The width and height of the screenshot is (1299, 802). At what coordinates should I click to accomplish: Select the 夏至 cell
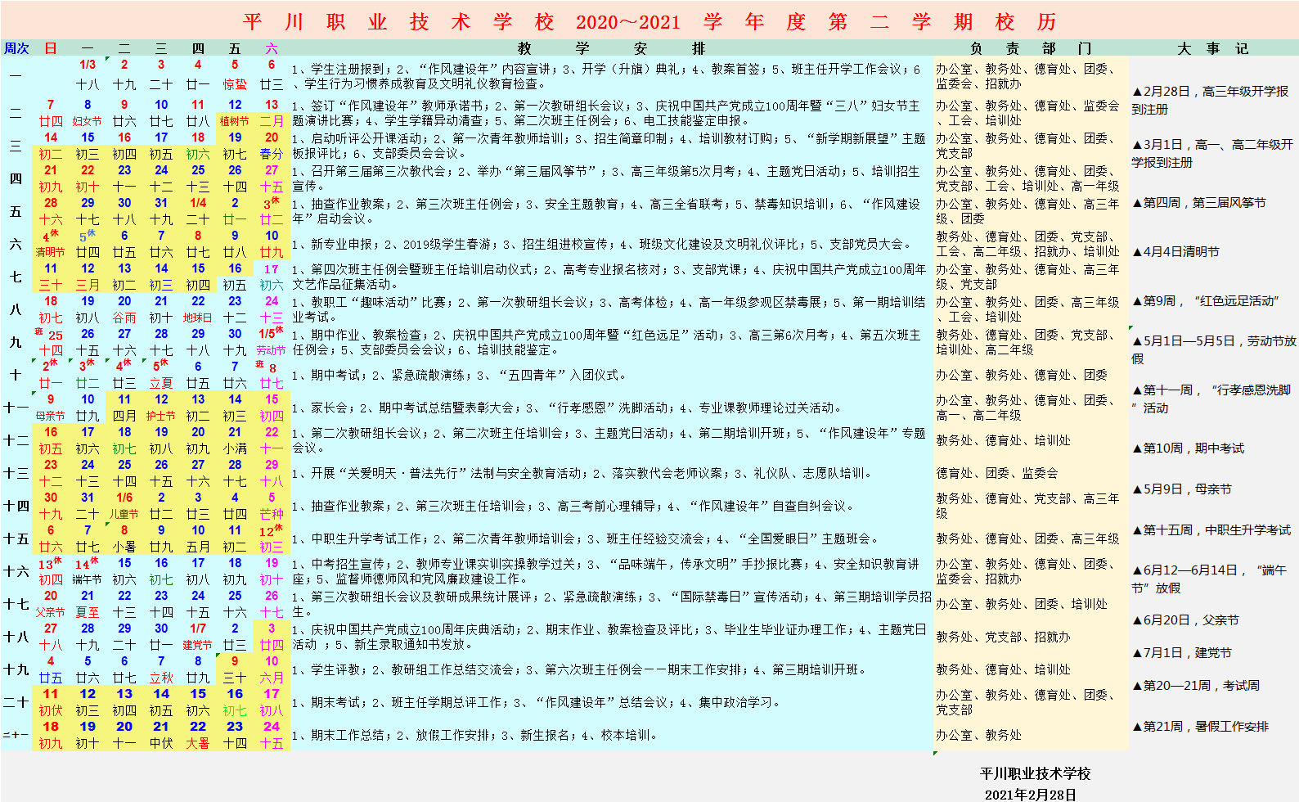(x=88, y=612)
